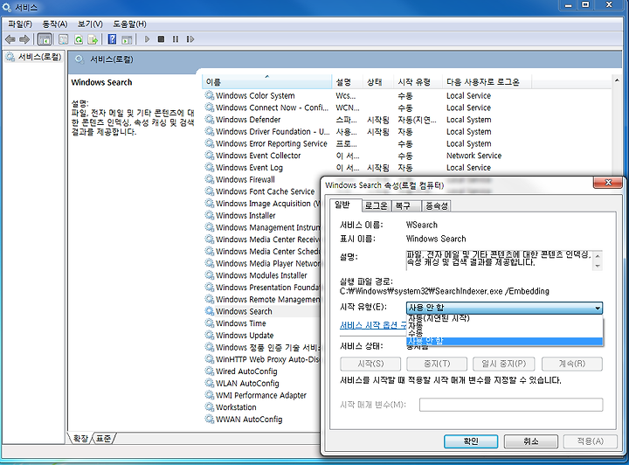Click the 계속(R) resume button
Screen dimensions: 629x465
pyautogui.click(x=572, y=364)
